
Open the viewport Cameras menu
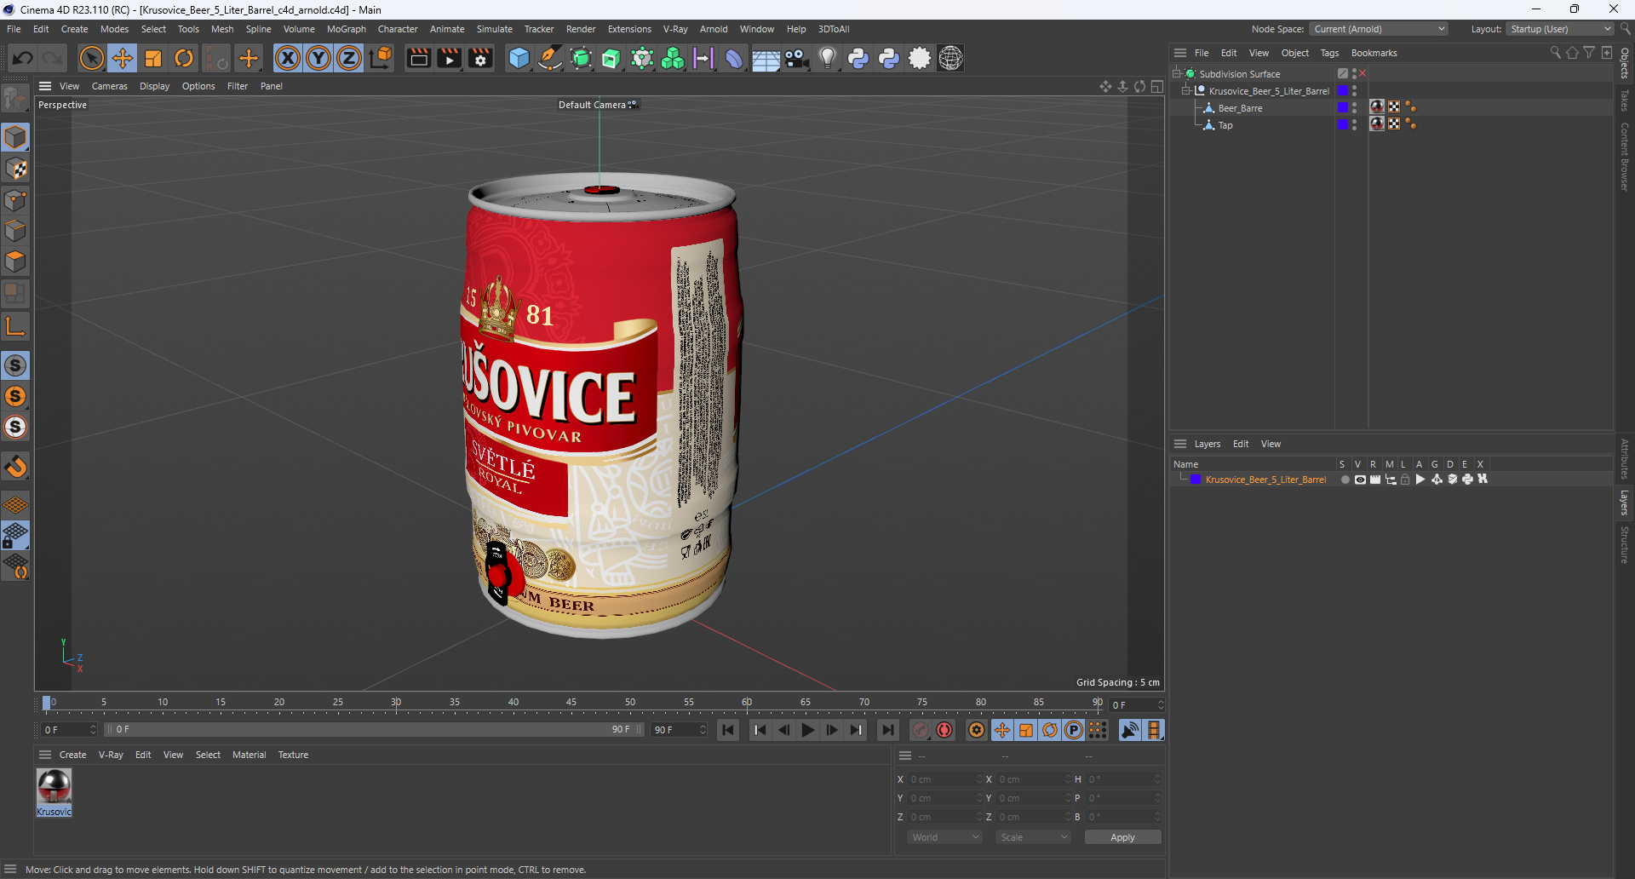tap(109, 86)
